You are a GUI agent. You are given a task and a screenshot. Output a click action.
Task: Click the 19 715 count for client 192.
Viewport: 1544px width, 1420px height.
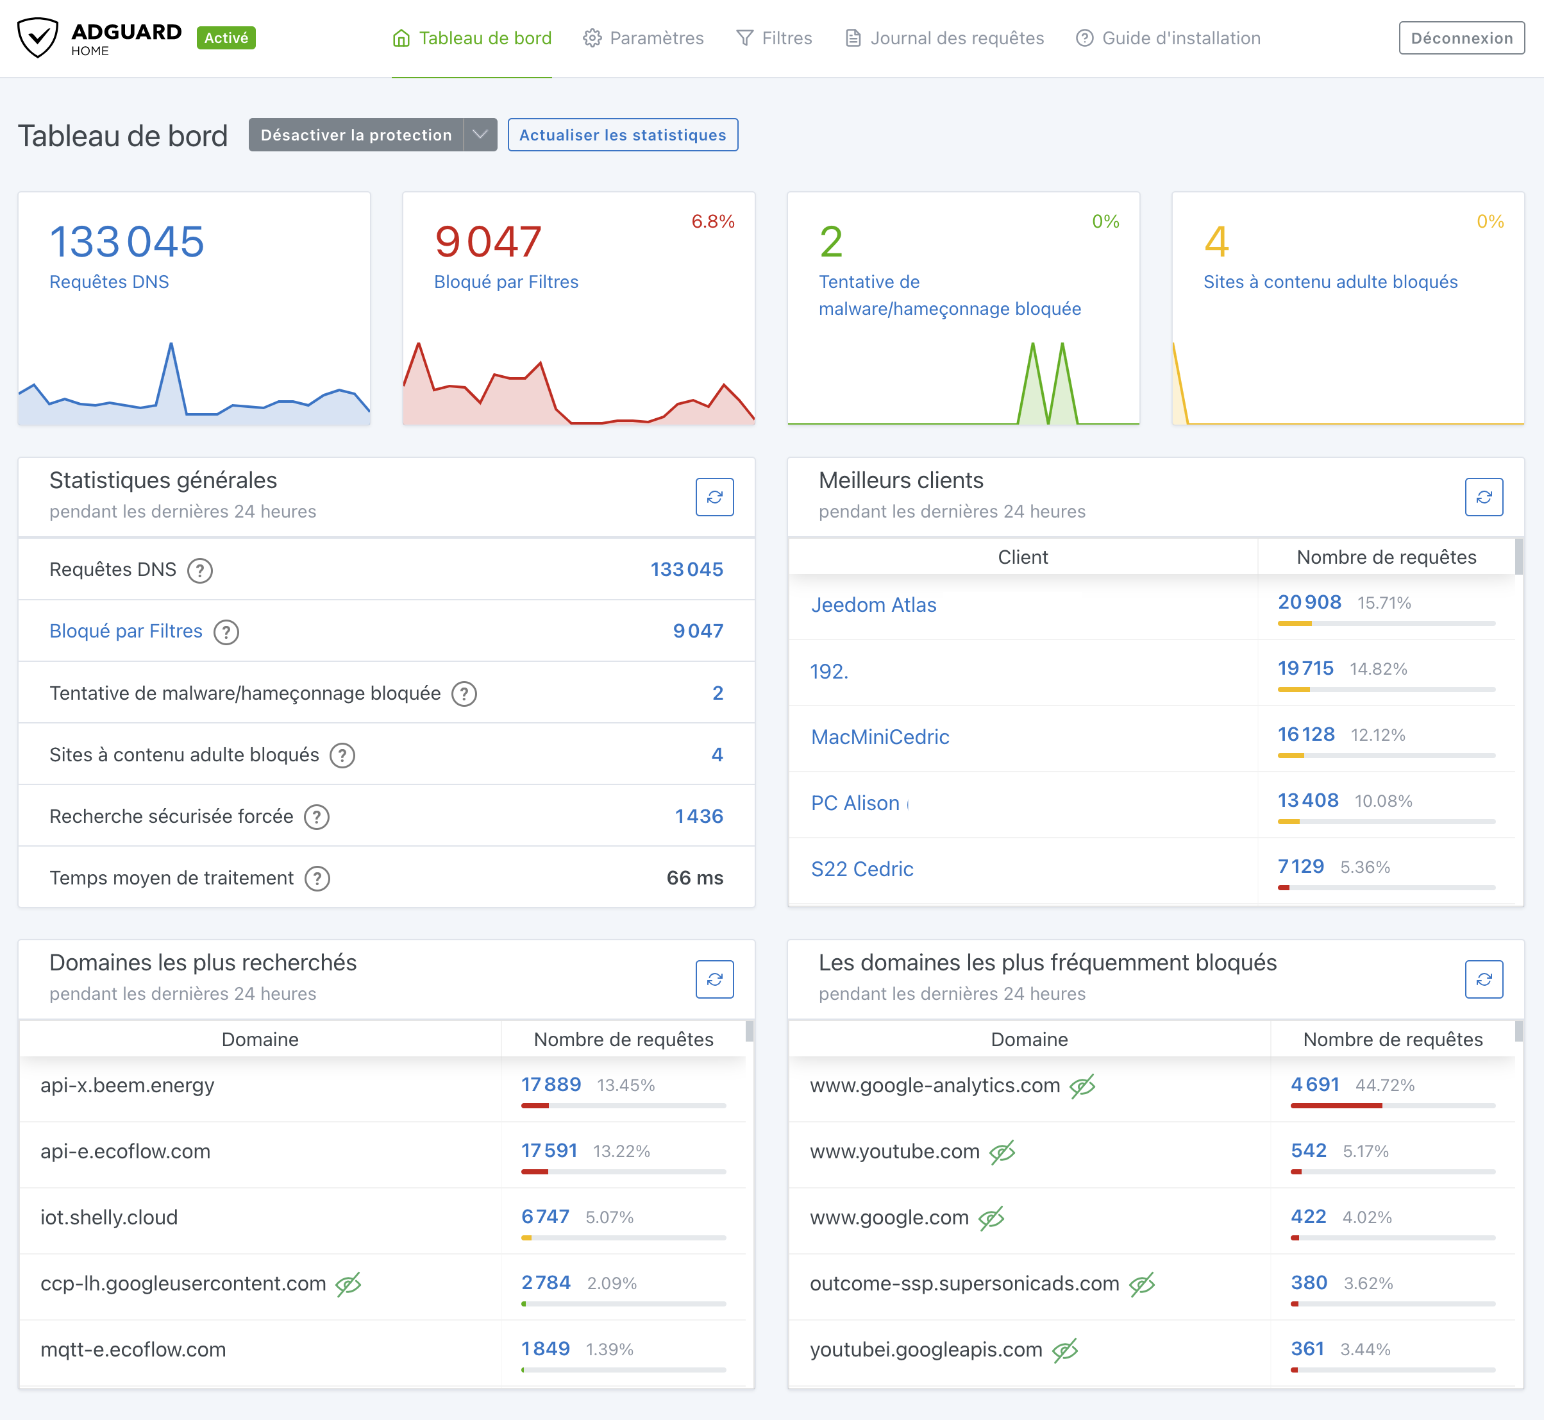pos(1305,668)
